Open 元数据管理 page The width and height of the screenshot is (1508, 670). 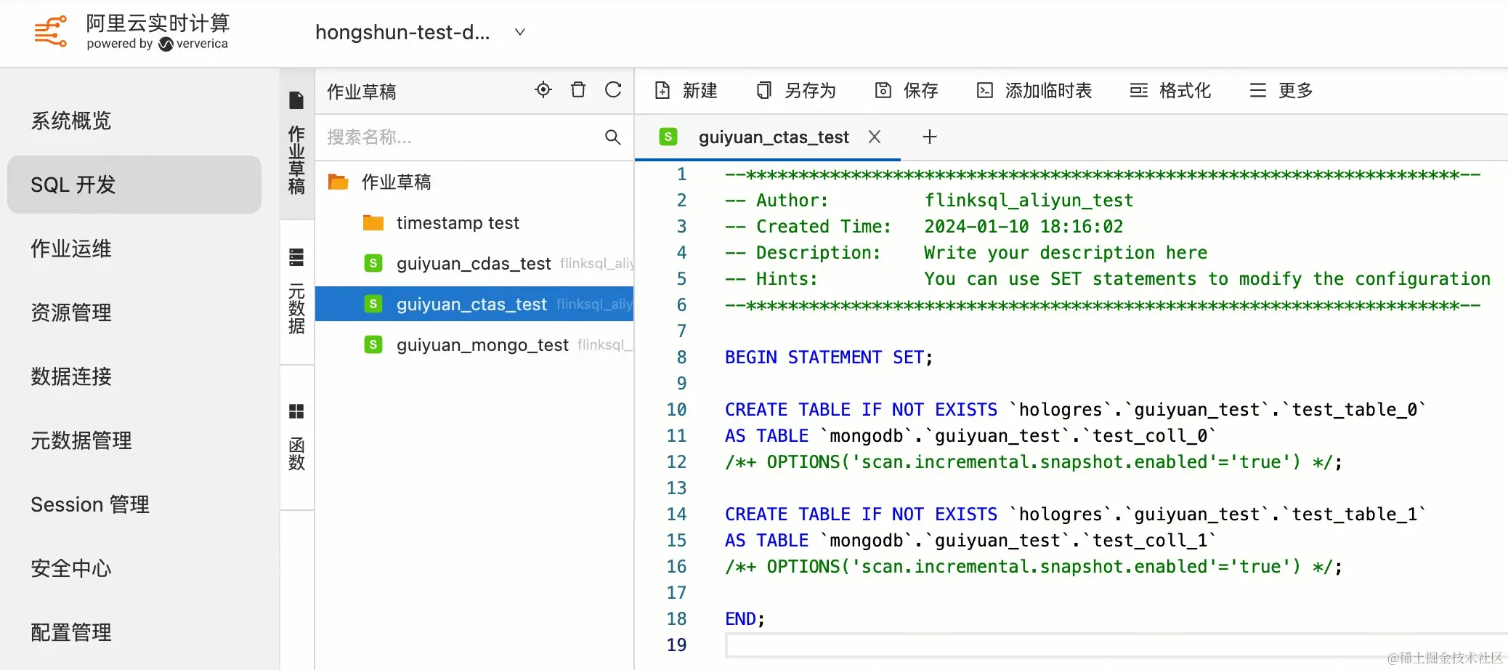click(81, 440)
